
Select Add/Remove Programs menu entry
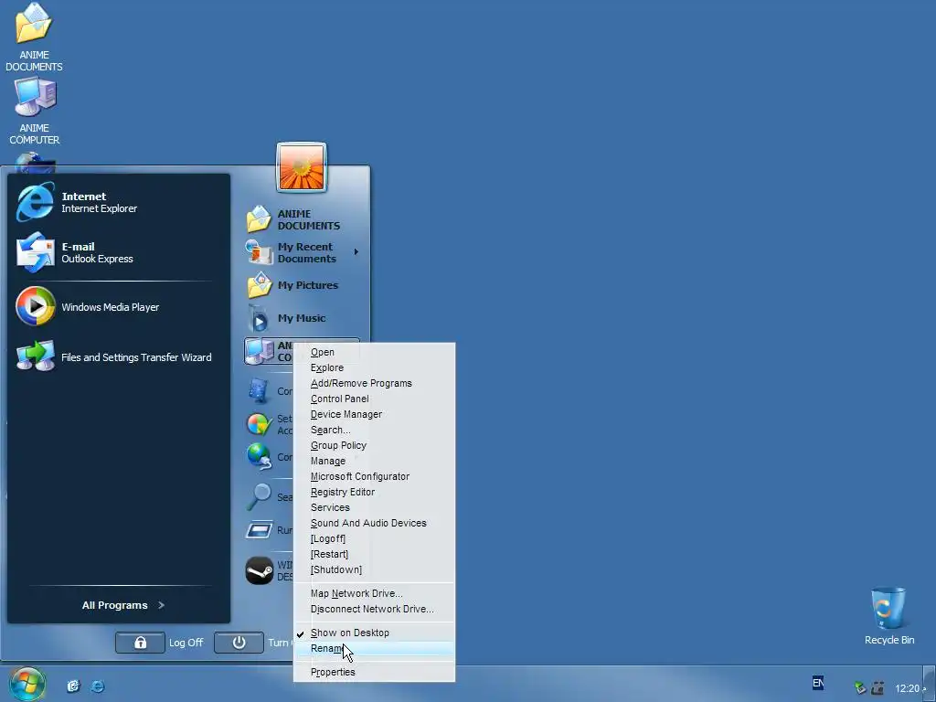coord(374,383)
